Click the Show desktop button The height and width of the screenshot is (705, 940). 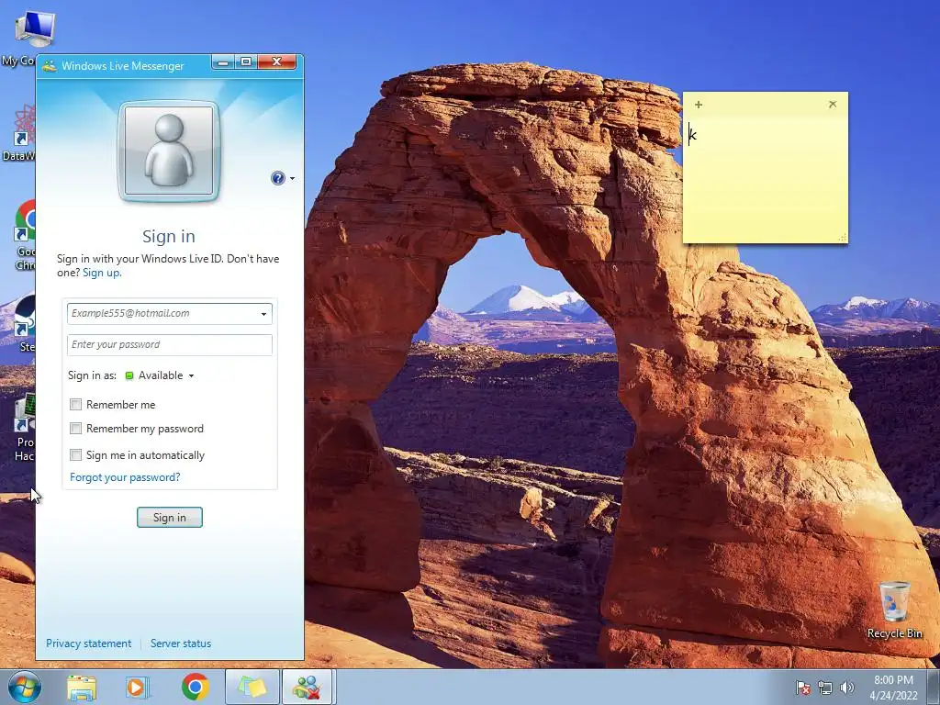pos(934,687)
